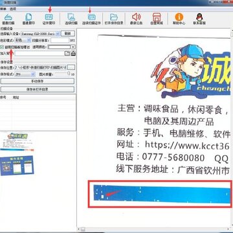Open the 透明颜色 transparent color picker
The image size is (233, 233).
coord(61,47)
